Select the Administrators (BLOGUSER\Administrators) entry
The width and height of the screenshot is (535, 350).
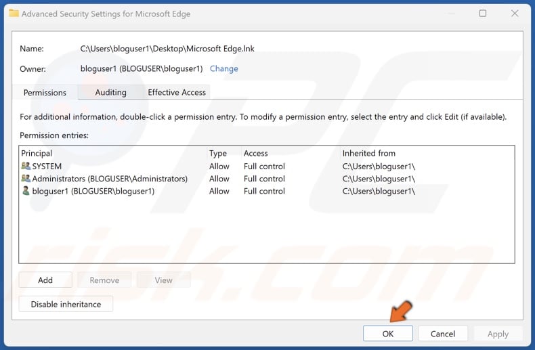(x=267, y=179)
